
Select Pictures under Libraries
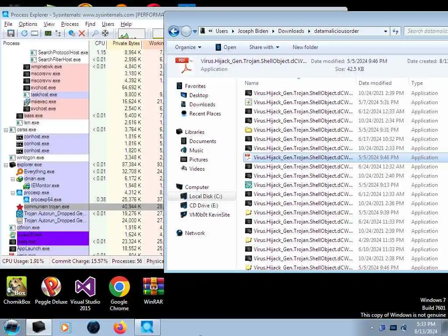click(198, 159)
